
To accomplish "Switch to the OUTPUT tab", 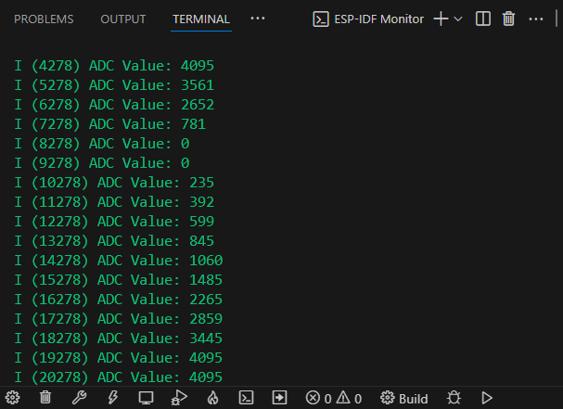I will pos(123,19).
